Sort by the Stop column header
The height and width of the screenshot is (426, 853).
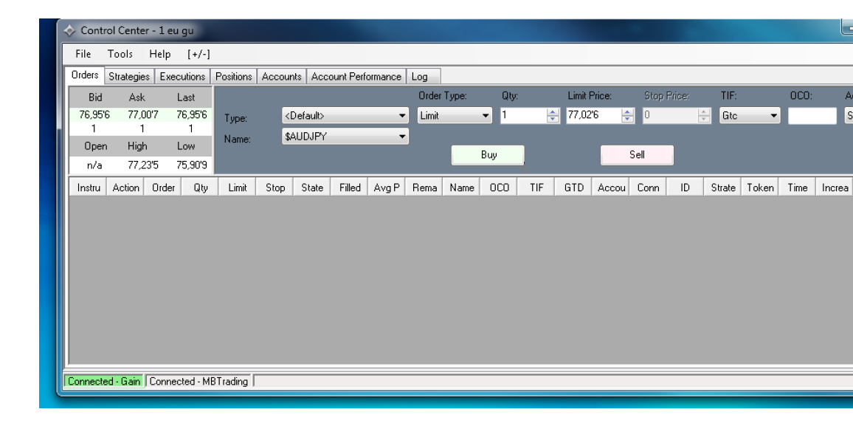pyautogui.click(x=274, y=188)
